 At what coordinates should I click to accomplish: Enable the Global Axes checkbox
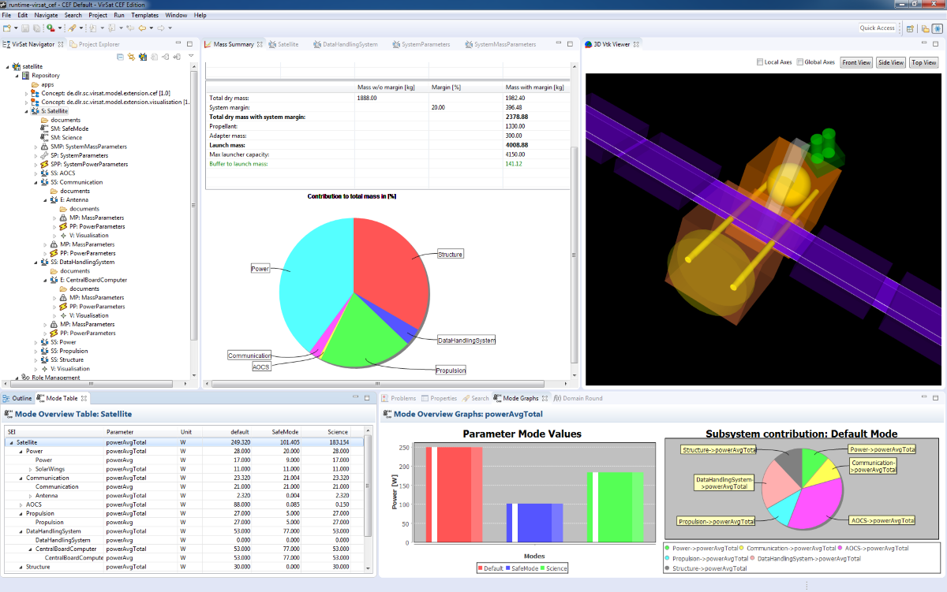[799, 62]
